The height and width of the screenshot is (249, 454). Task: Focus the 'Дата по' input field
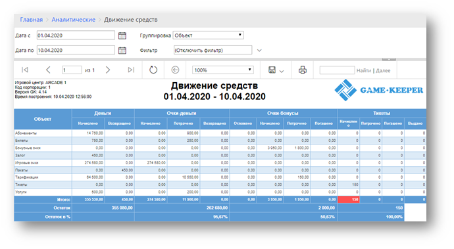pyautogui.click(x=76, y=50)
